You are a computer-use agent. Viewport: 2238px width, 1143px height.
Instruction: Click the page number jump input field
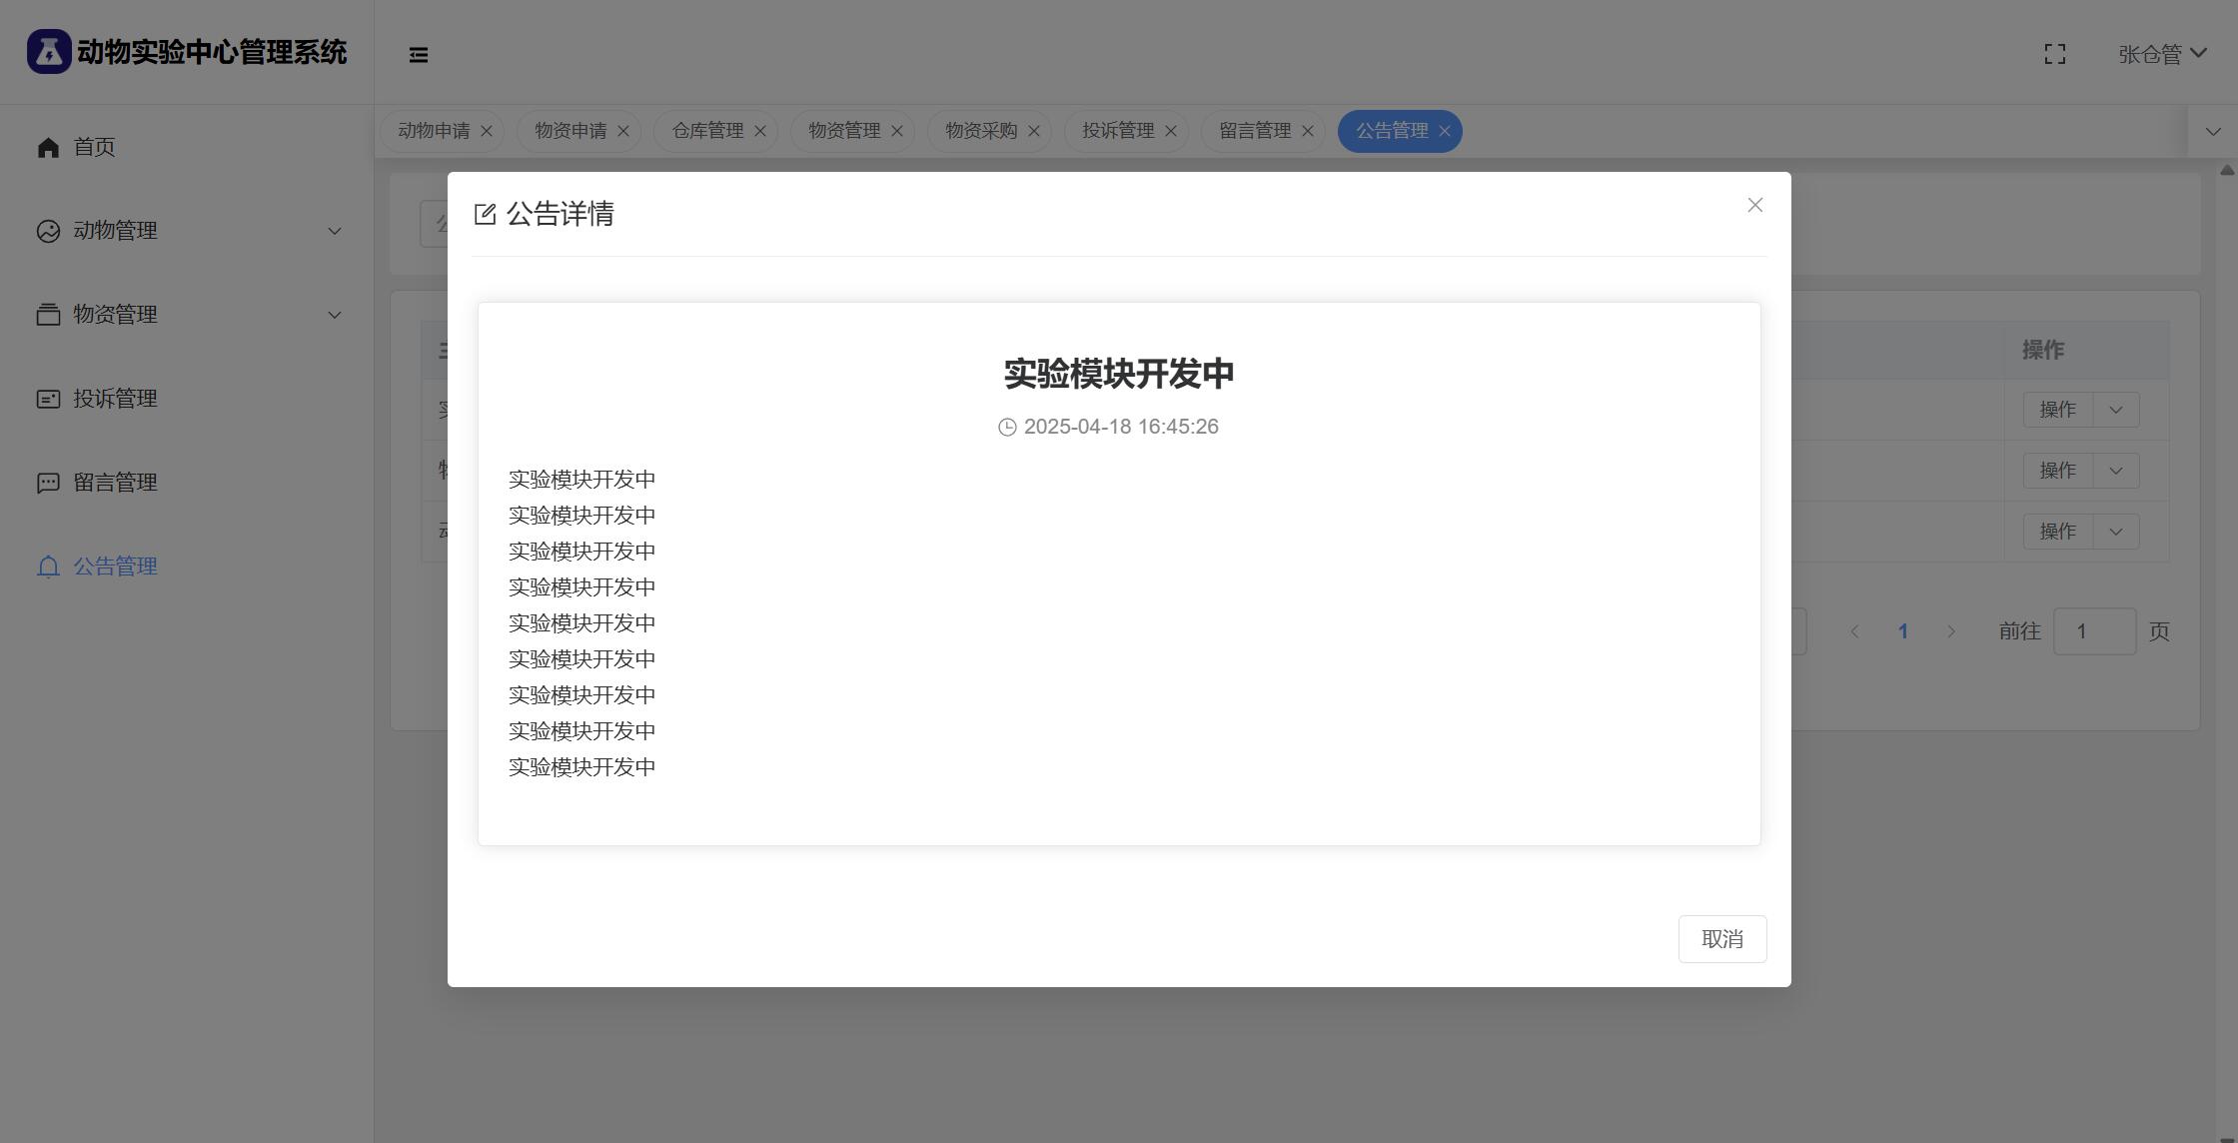[2093, 631]
